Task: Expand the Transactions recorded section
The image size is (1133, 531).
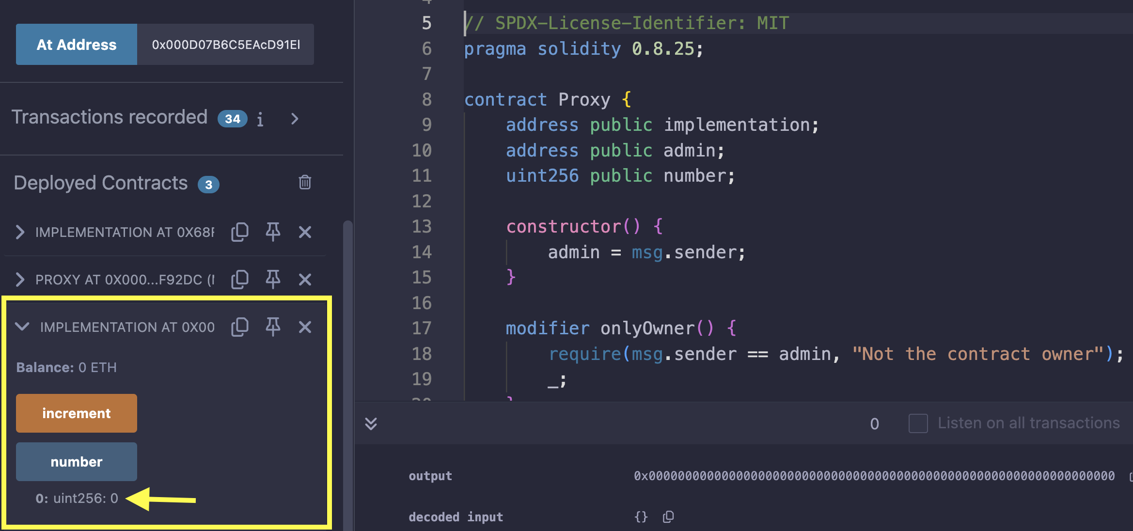Action: tap(295, 119)
